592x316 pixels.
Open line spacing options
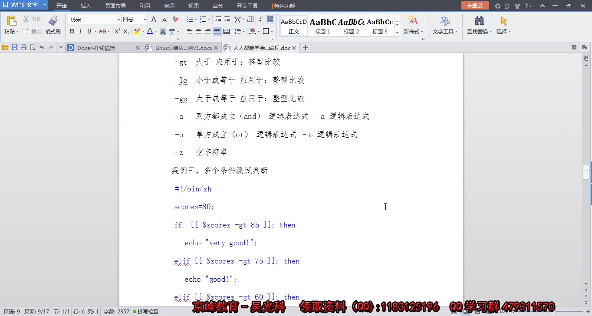click(x=237, y=31)
